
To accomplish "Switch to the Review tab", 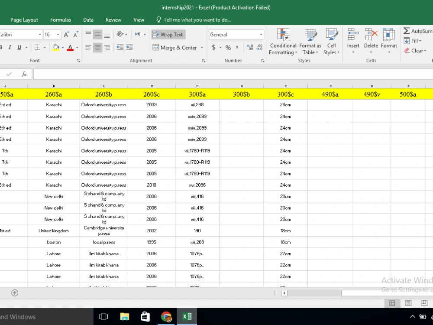I will [x=113, y=20].
